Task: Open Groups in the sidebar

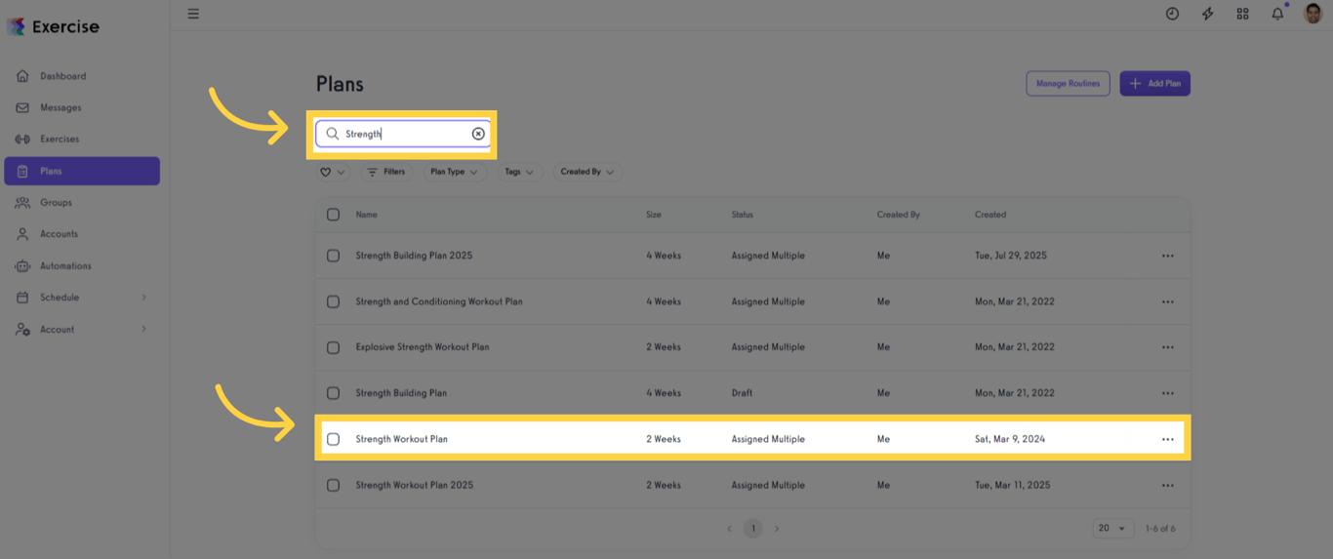Action: (82, 202)
